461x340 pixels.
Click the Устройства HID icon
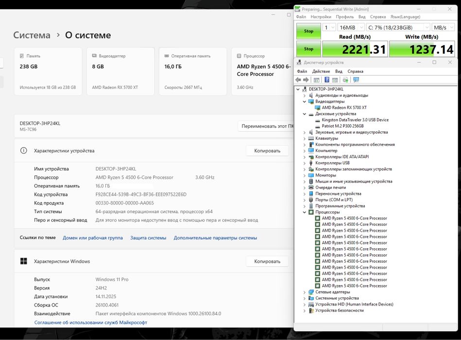point(311,305)
